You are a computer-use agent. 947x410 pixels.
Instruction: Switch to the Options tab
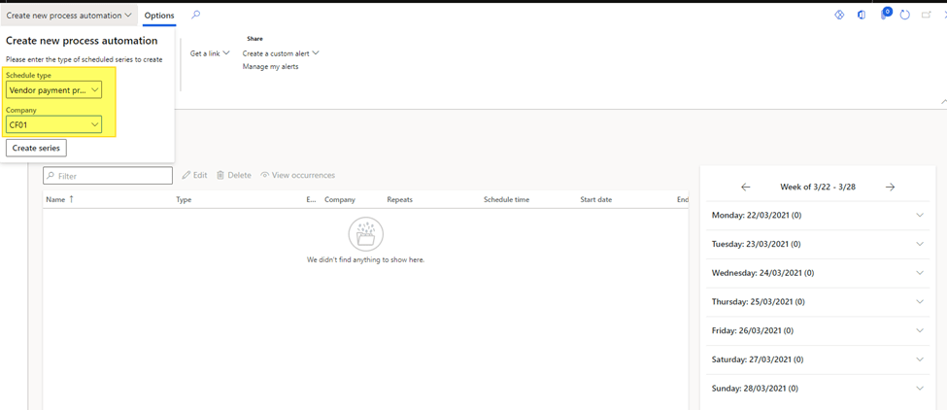click(x=159, y=16)
